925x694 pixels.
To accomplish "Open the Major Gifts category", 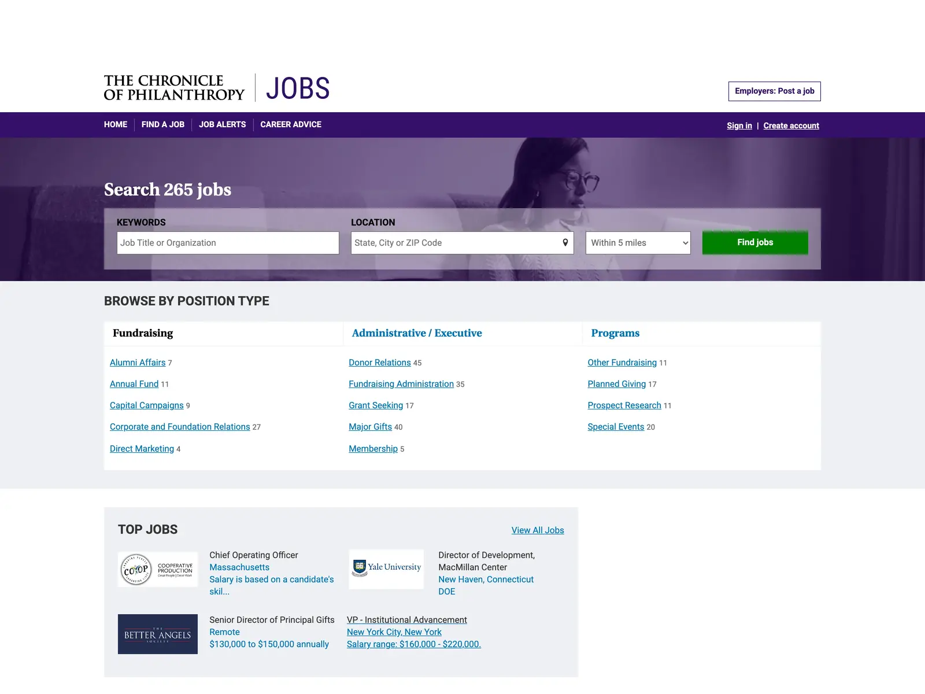I will pos(371,427).
